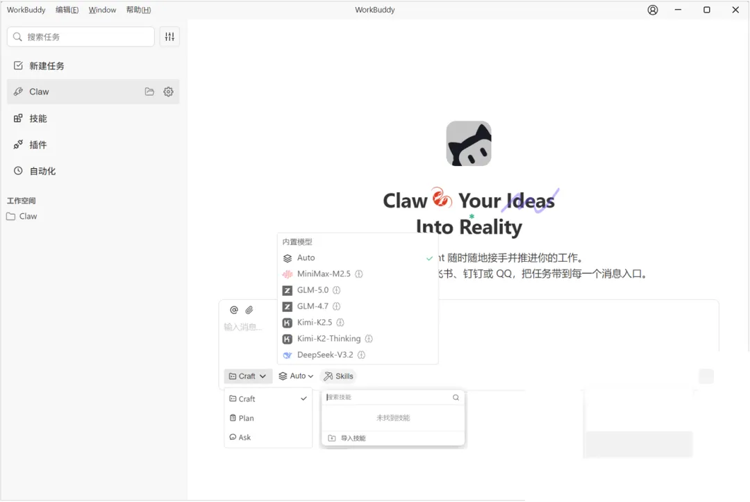The height and width of the screenshot is (502, 750).
Task: Select the Ask mode option
Action: pyautogui.click(x=268, y=437)
